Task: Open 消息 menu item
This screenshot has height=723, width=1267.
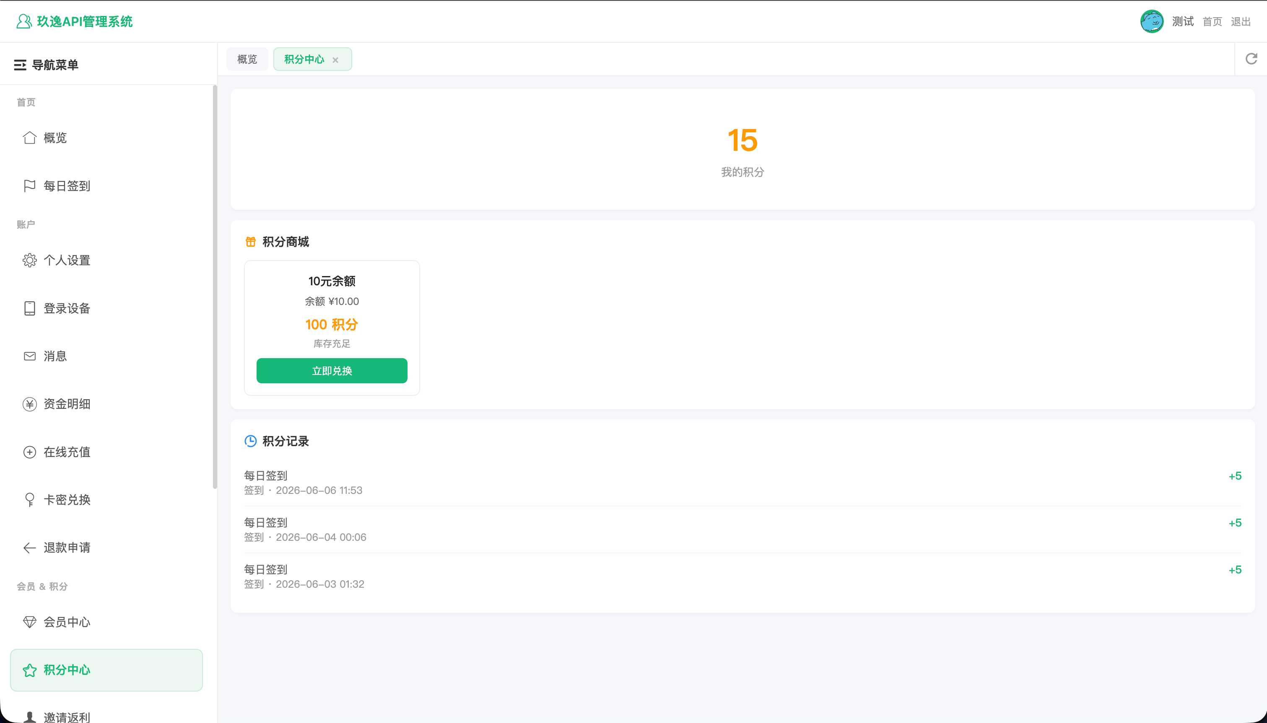Action: pyautogui.click(x=106, y=356)
